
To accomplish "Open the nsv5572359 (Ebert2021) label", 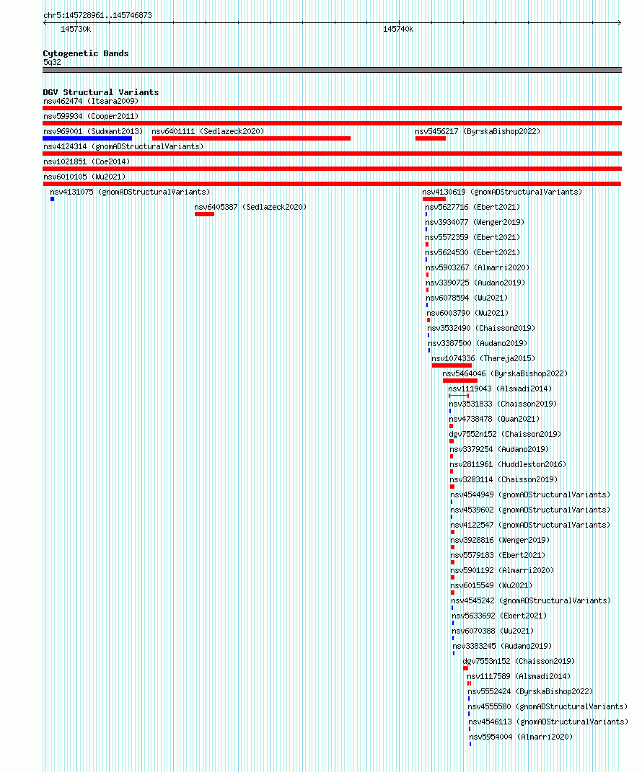I will pyautogui.click(x=472, y=237).
